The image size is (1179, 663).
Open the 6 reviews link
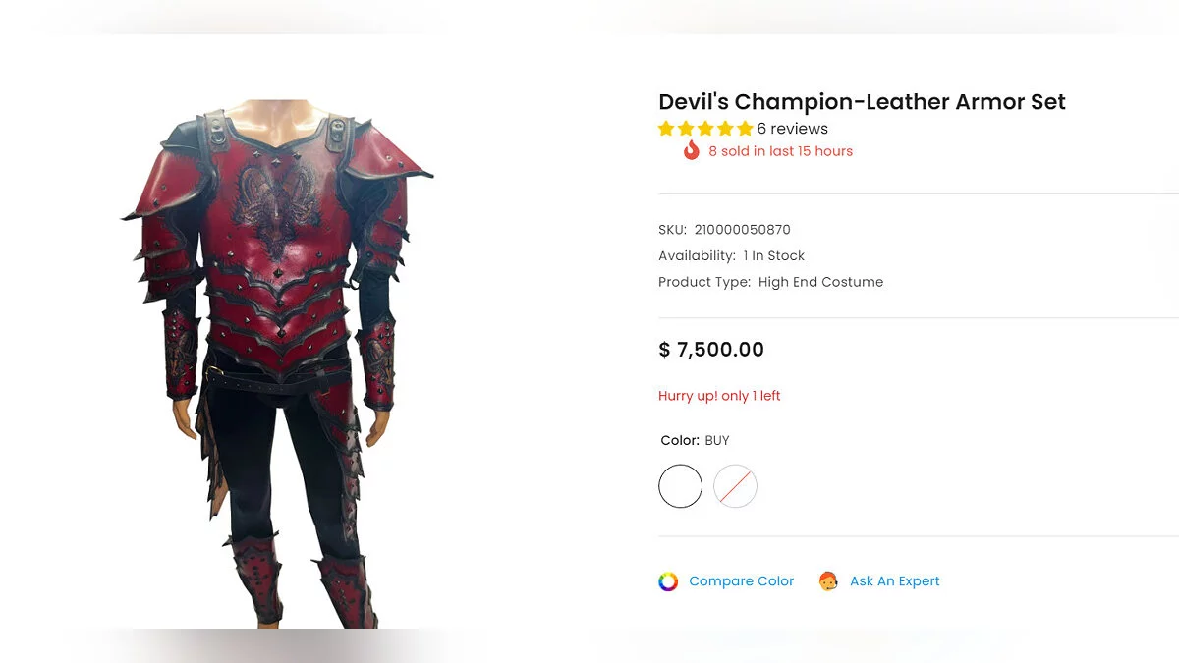792,129
